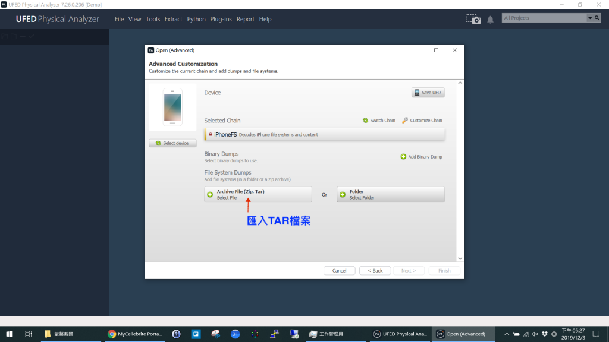Viewport: 609px width, 342px height.
Task: Click the Dropbox tray icon
Action: point(545,334)
